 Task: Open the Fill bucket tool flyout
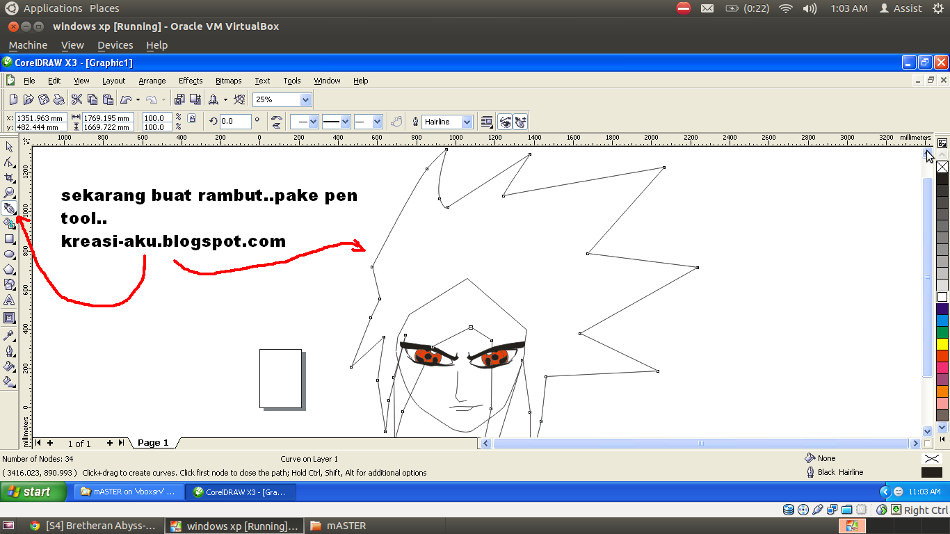(9, 366)
